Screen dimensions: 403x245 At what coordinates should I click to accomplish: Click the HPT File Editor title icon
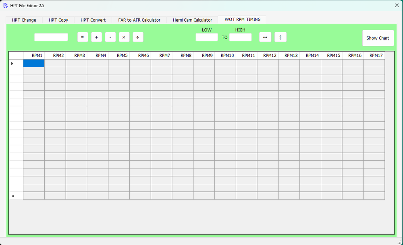[x=5, y=6]
